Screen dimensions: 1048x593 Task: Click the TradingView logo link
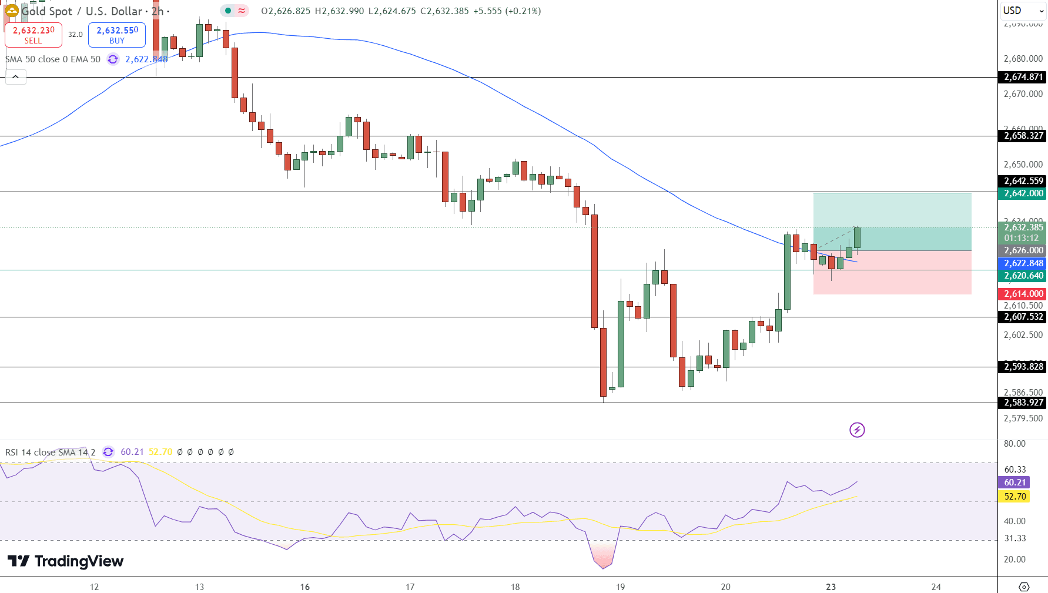pos(65,561)
